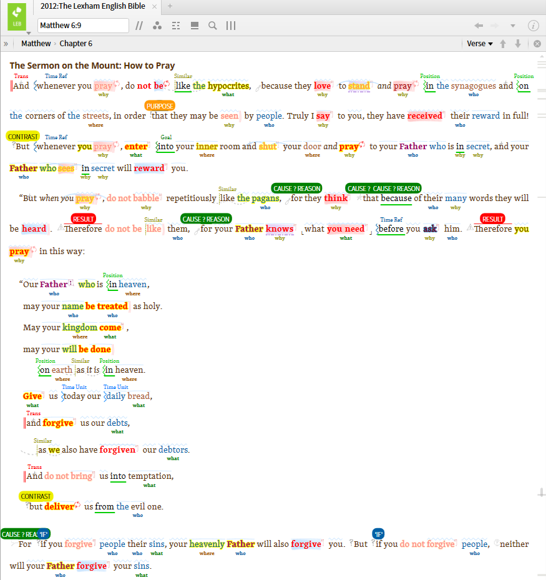Click the word 'debtors'
This screenshot has width=546, height=580.
[x=173, y=450]
